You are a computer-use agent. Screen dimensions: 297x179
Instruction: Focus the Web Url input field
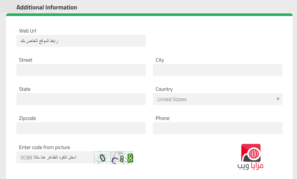tap(81, 41)
